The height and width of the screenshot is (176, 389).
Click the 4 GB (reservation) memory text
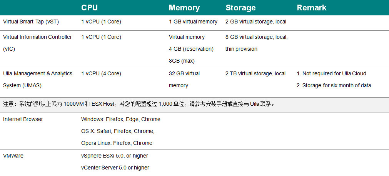click(x=191, y=49)
